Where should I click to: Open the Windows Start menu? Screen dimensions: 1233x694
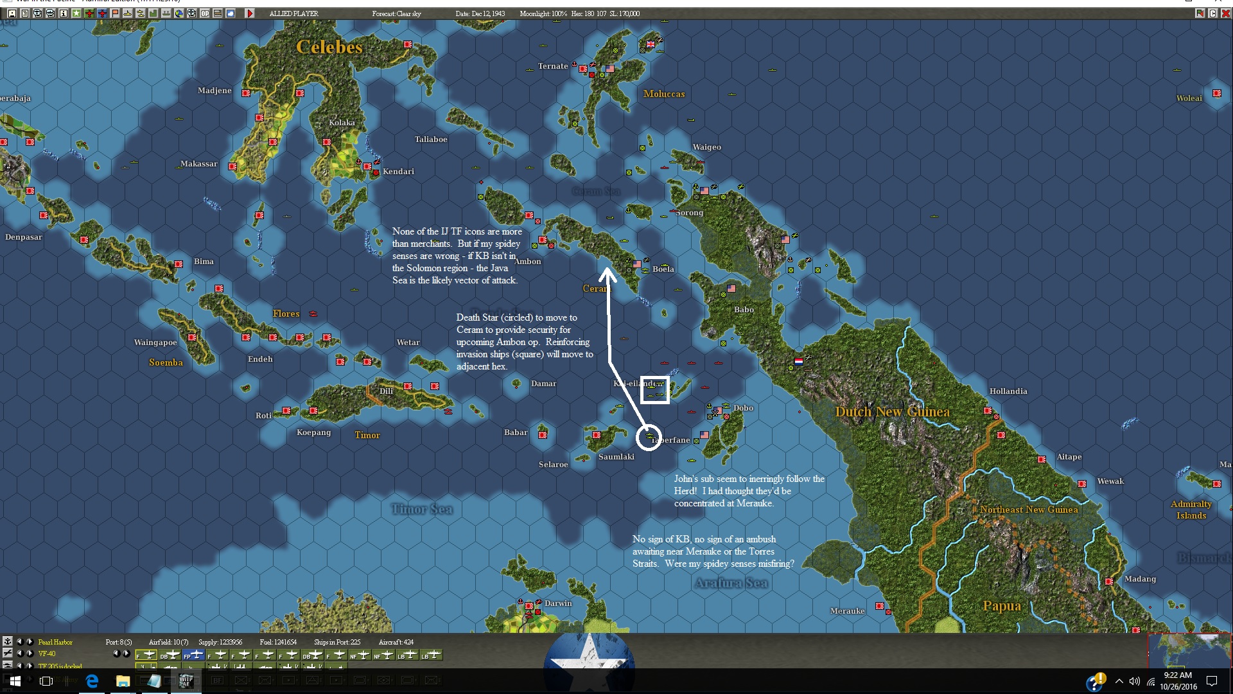pyautogui.click(x=15, y=681)
